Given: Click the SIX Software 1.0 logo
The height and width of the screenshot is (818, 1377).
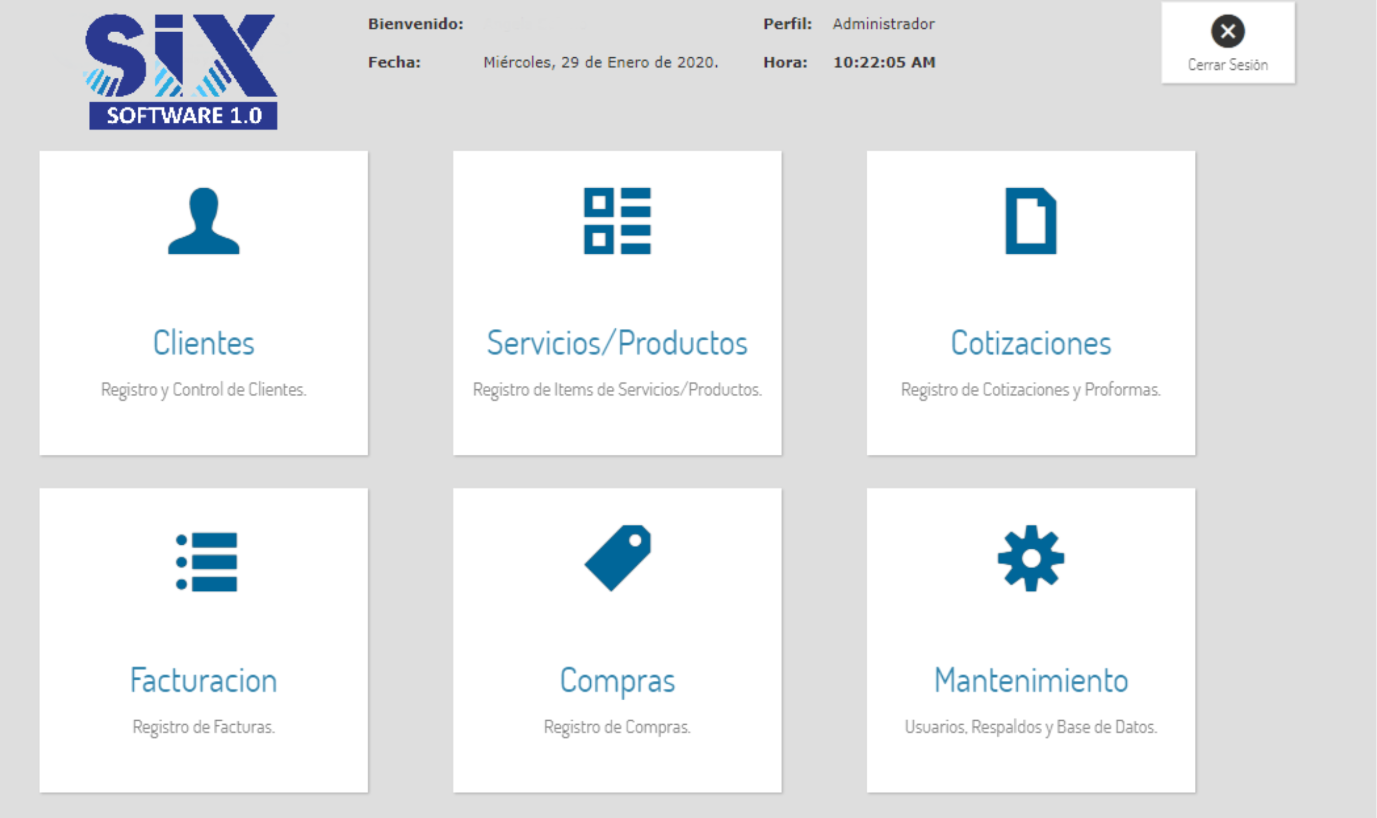Looking at the screenshot, I should pos(182,72).
